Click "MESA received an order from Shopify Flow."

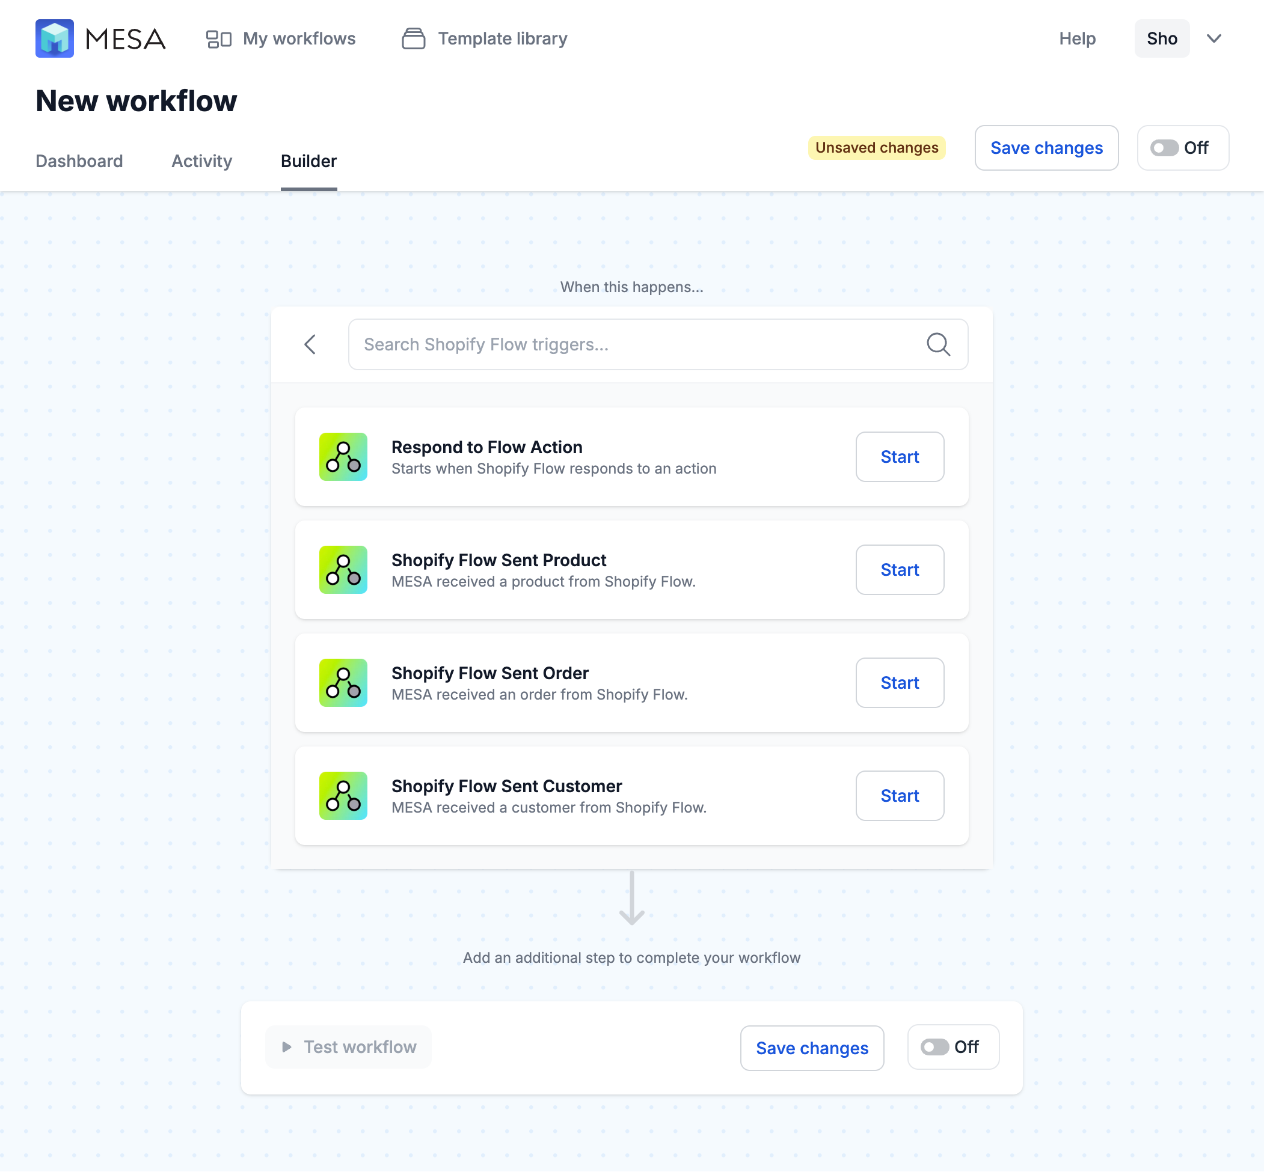tap(539, 694)
